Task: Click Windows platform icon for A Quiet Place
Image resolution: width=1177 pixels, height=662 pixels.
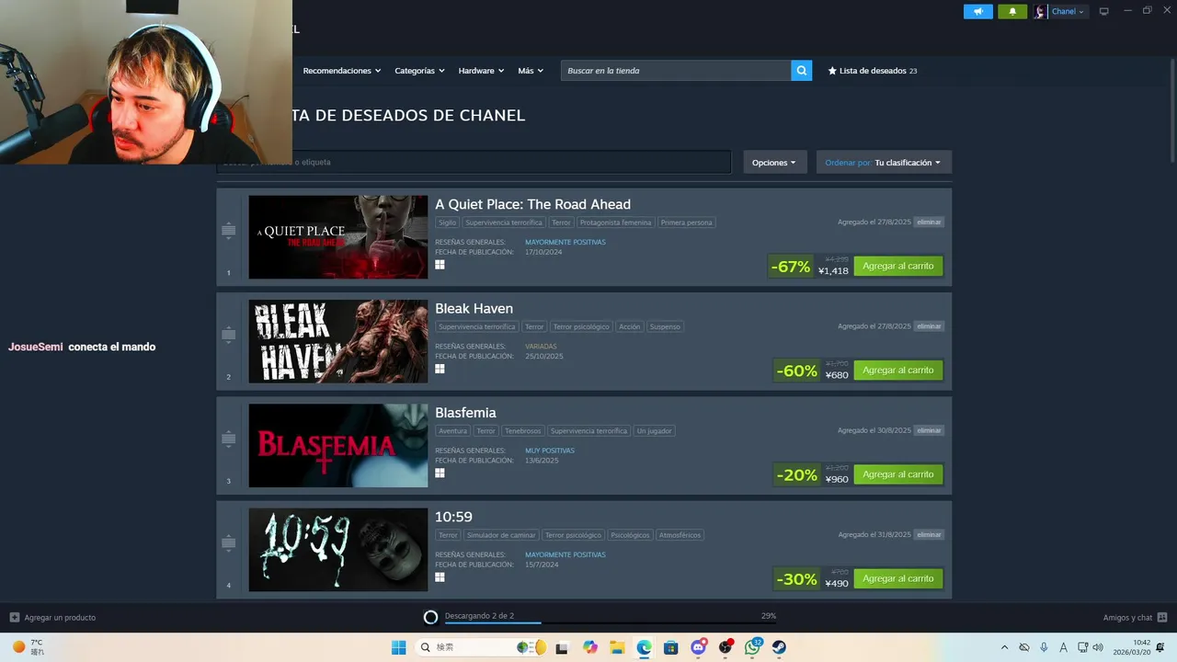Action: point(440,265)
